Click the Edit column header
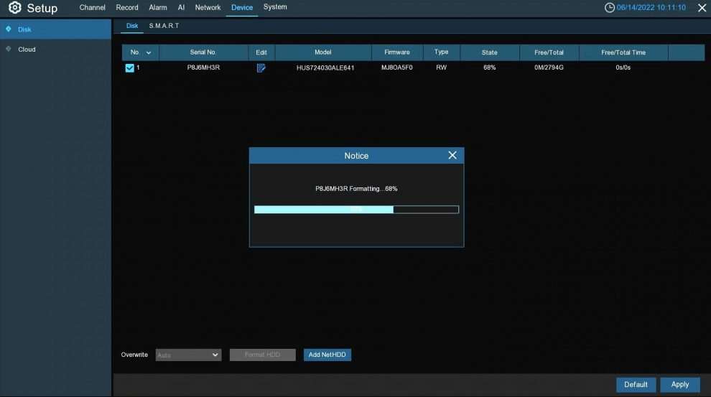 261,52
